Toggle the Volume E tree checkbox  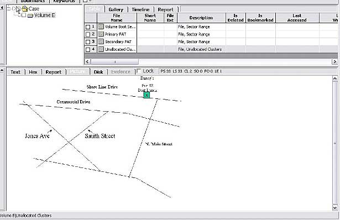coord(24,15)
